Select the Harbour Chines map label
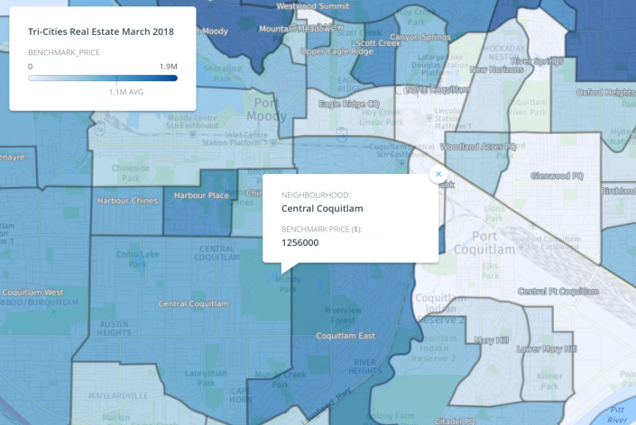Image resolution: width=636 pixels, height=425 pixels. 127,201
